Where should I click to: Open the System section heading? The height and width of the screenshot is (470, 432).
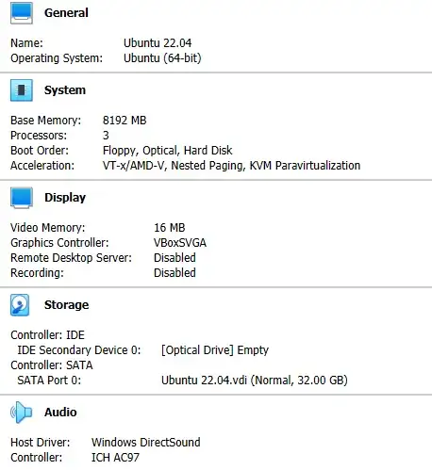coord(65,90)
